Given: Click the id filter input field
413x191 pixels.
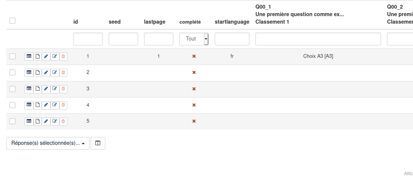Looking at the screenshot, I should (x=88, y=39).
